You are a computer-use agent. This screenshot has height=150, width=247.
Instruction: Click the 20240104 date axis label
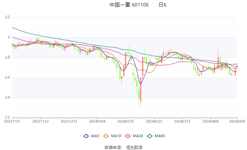point(97,121)
